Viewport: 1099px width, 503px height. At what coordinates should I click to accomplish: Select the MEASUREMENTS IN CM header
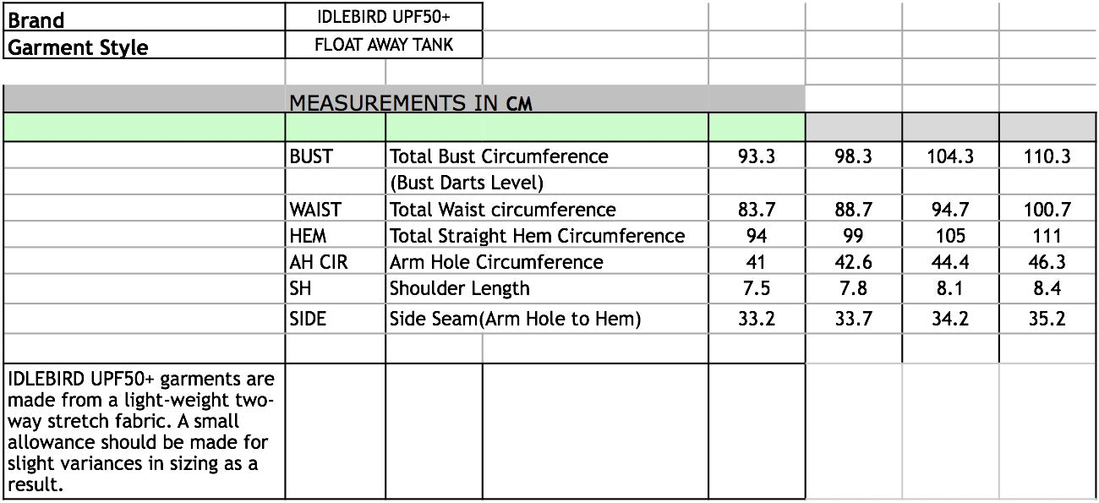[x=411, y=102]
